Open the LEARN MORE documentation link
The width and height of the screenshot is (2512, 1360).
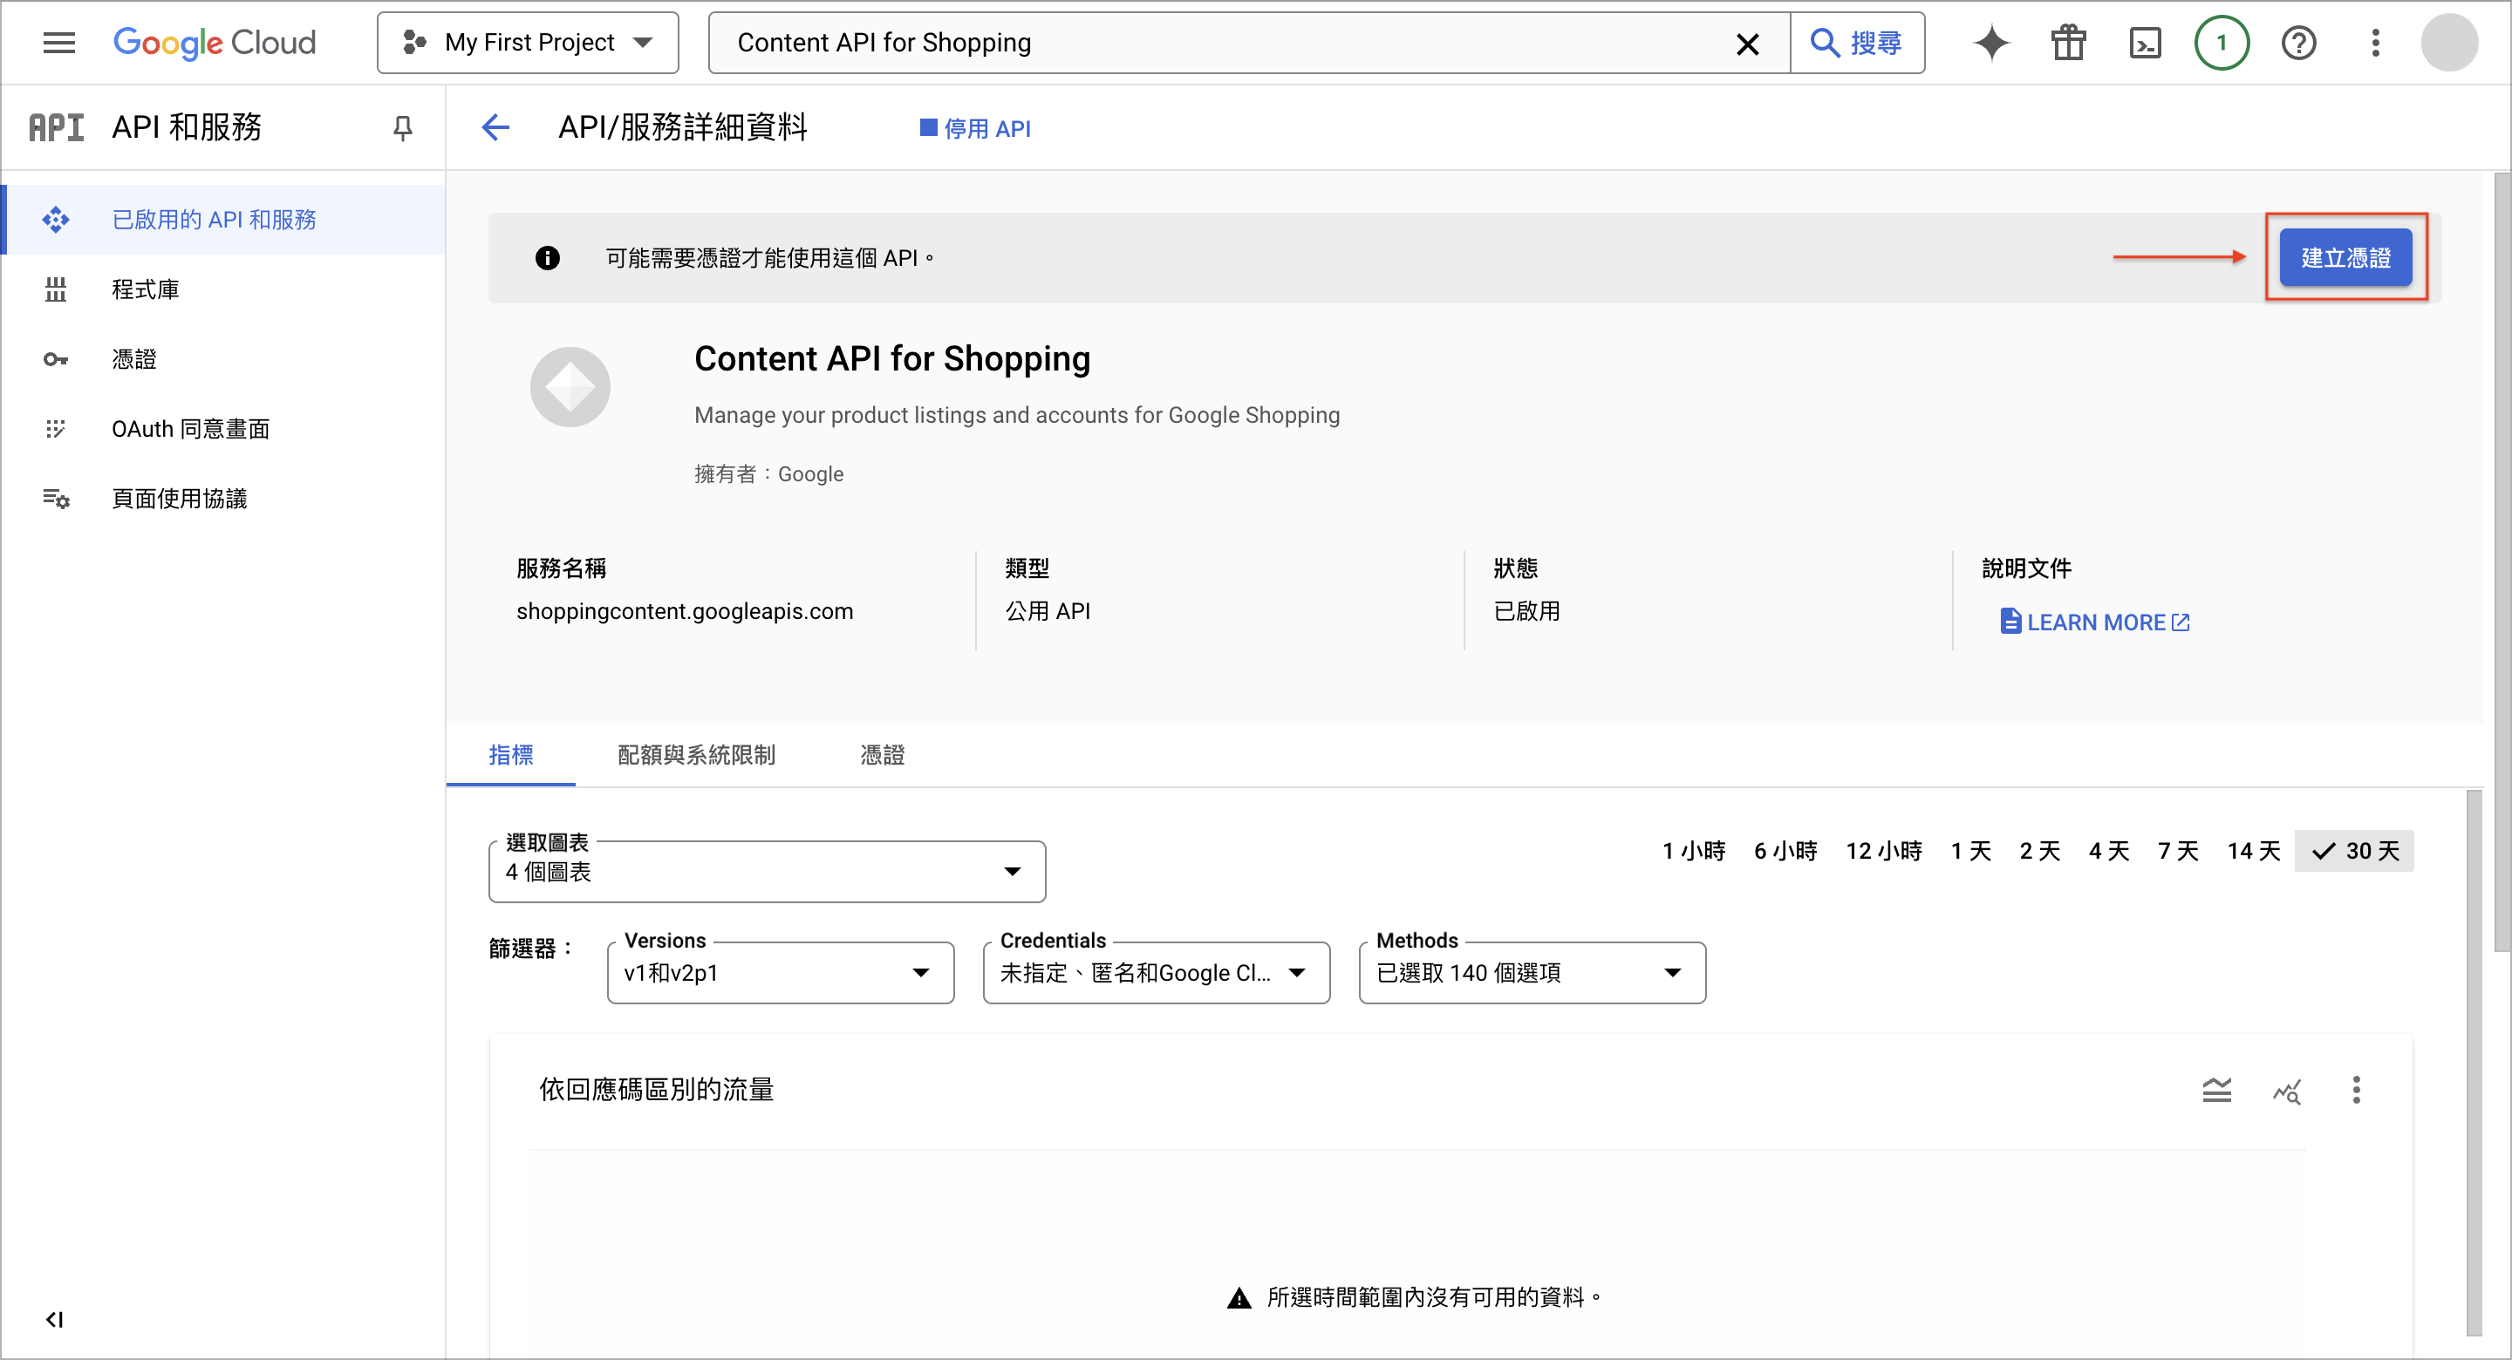2094,622
